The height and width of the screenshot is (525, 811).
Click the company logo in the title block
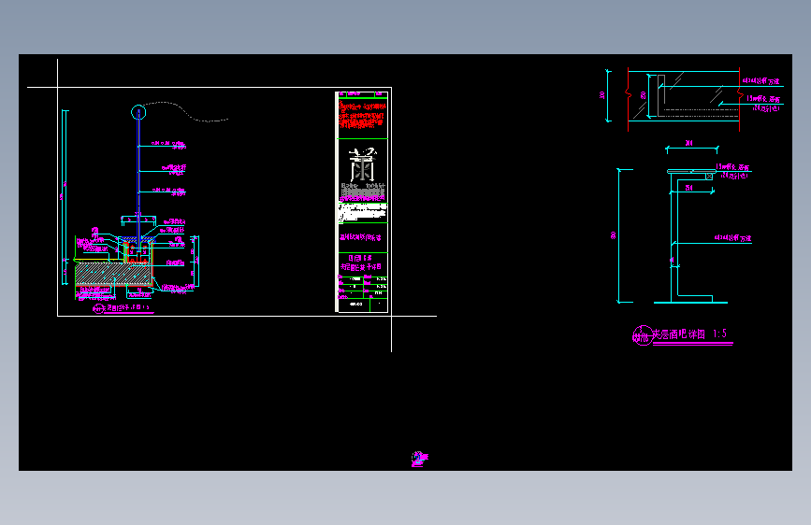click(362, 164)
